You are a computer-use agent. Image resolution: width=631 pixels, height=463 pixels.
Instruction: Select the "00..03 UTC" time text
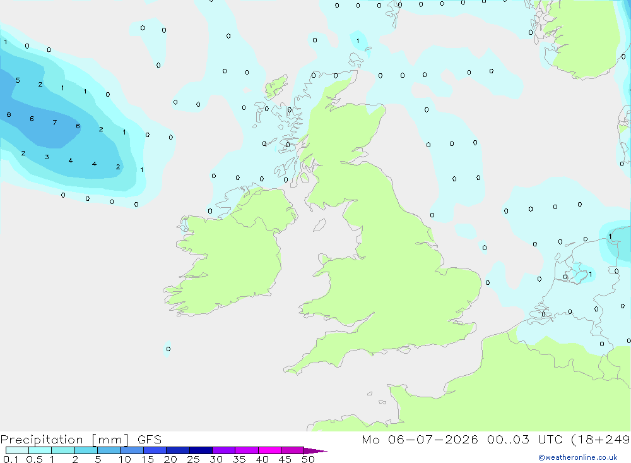[x=524, y=440]
